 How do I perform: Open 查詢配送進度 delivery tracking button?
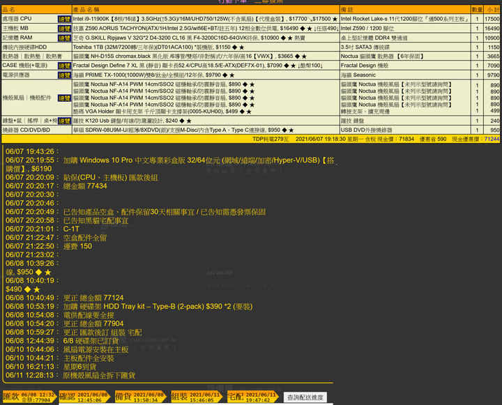(x=305, y=397)
